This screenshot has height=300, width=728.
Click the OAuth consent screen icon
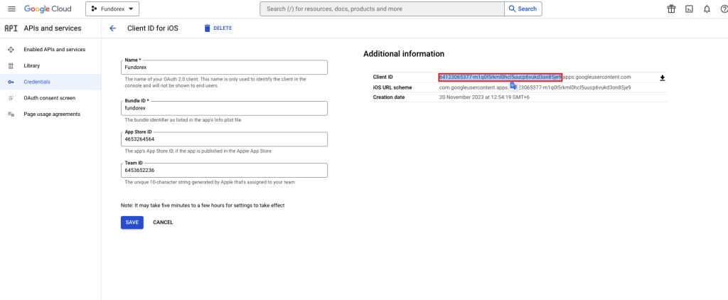click(x=11, y=98)
